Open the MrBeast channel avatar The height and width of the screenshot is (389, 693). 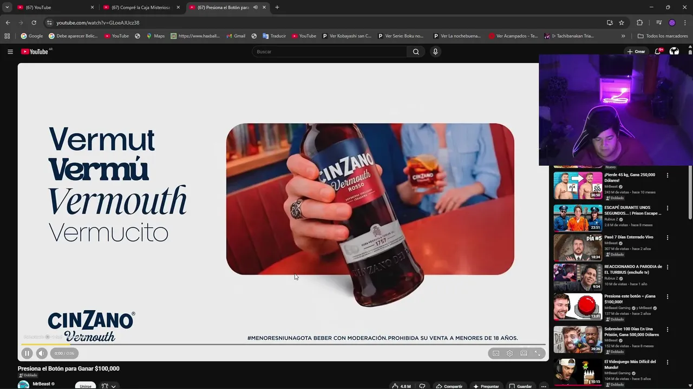(23, 385)
